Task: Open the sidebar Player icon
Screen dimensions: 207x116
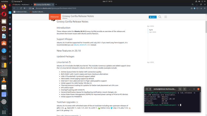Action: tap(10, 35)
